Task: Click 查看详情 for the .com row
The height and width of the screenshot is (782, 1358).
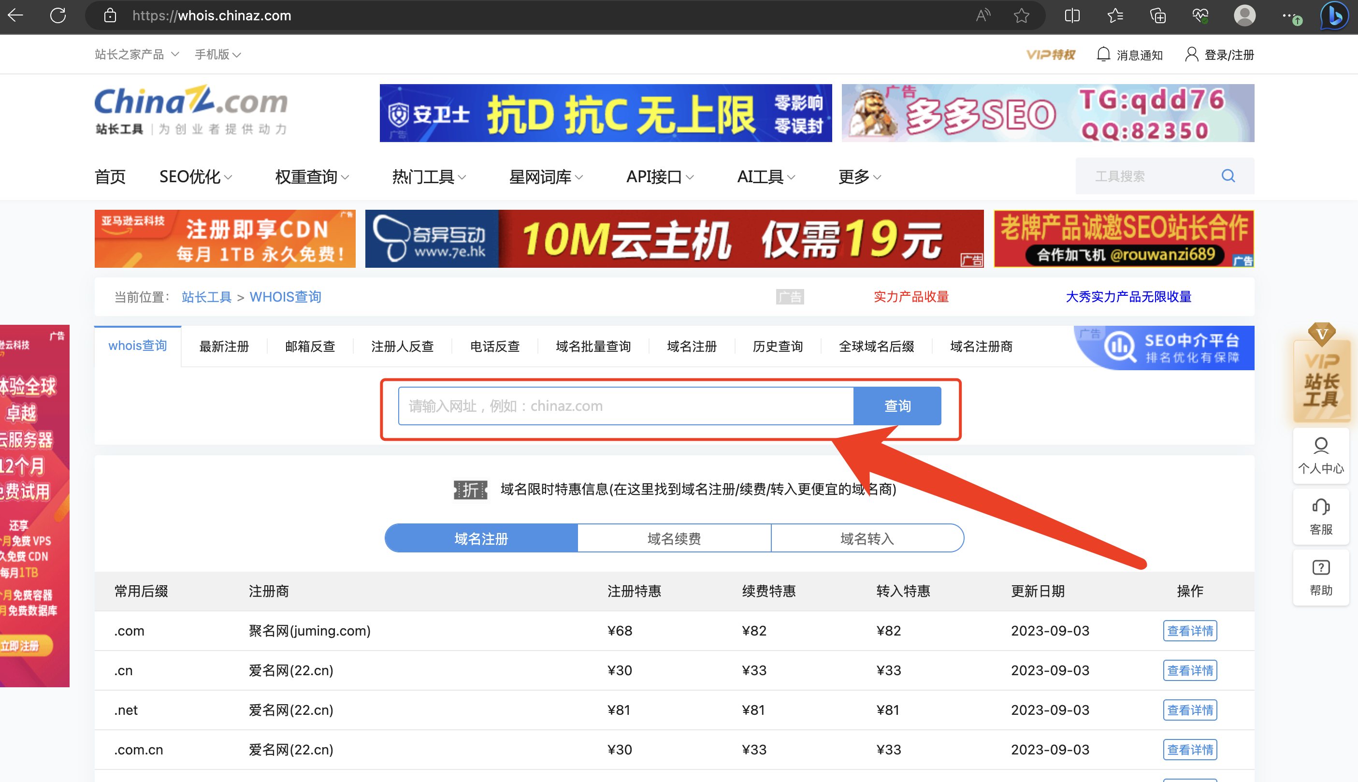Action: (x=1189, y=631)
